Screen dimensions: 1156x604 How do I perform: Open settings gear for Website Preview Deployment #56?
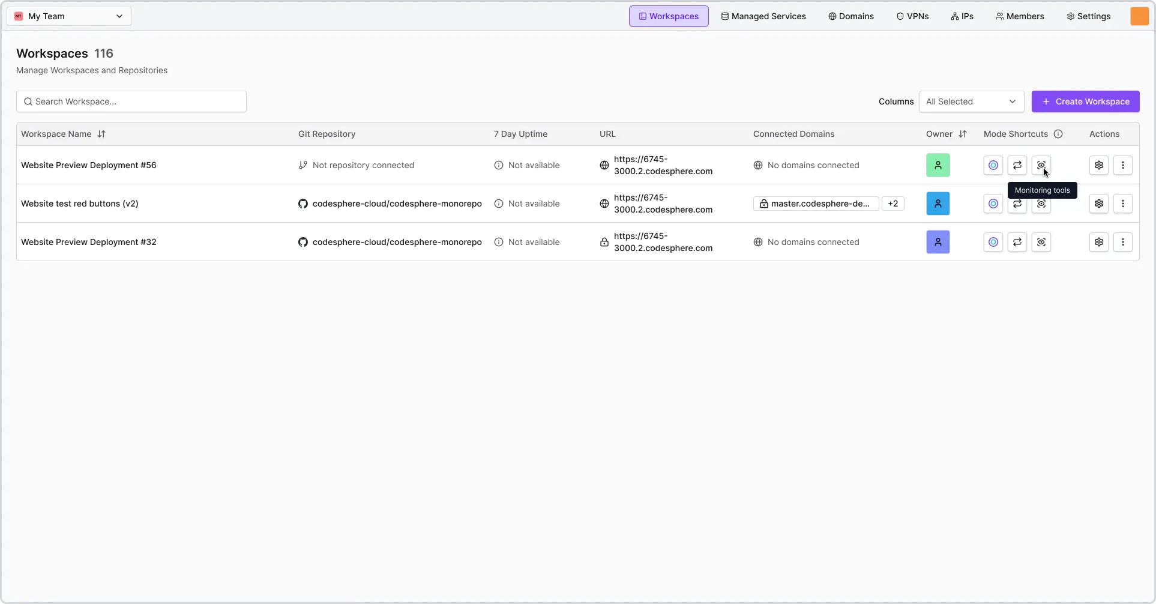(1098, 165)
